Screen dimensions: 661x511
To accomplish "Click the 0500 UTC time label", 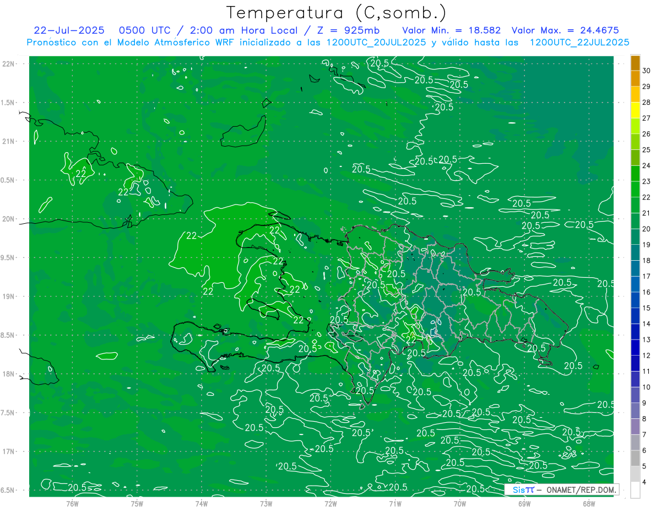I will 145,30.
